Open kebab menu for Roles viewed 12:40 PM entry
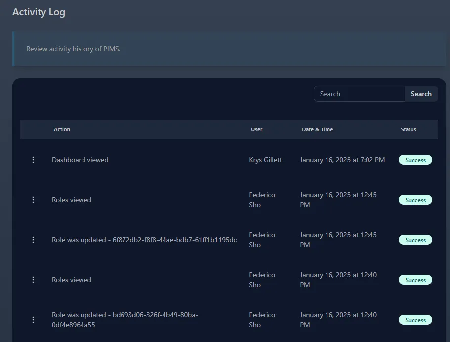 [x=33, y=280]
